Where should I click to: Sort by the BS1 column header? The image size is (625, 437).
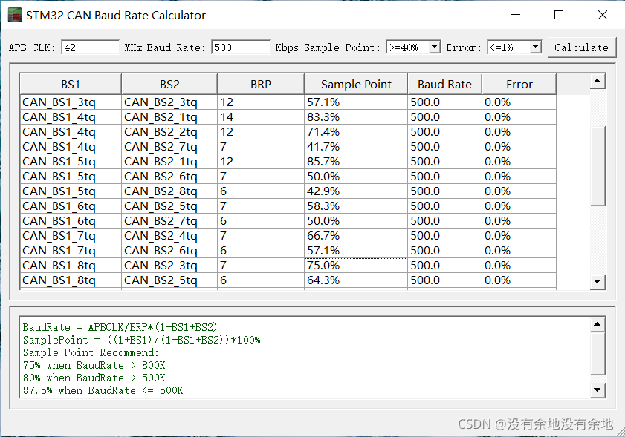[71, 84]
